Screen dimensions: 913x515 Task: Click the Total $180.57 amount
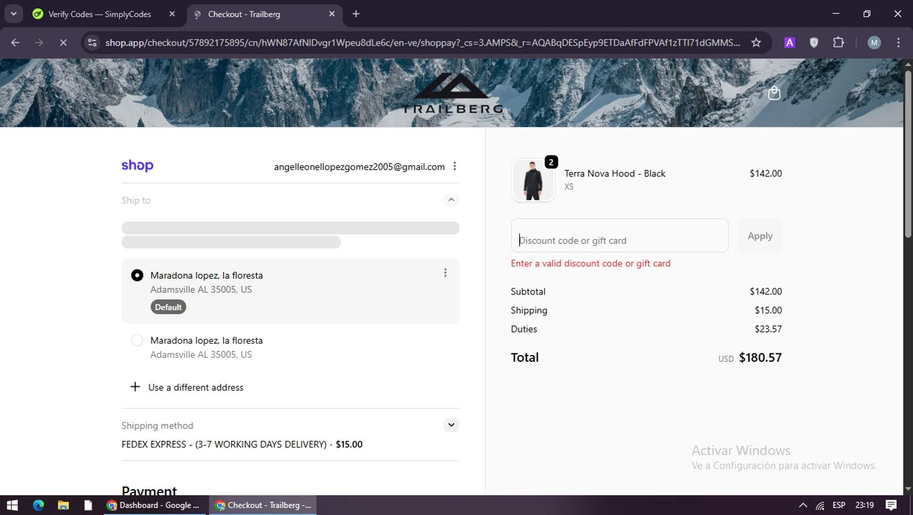click(760, 358)
